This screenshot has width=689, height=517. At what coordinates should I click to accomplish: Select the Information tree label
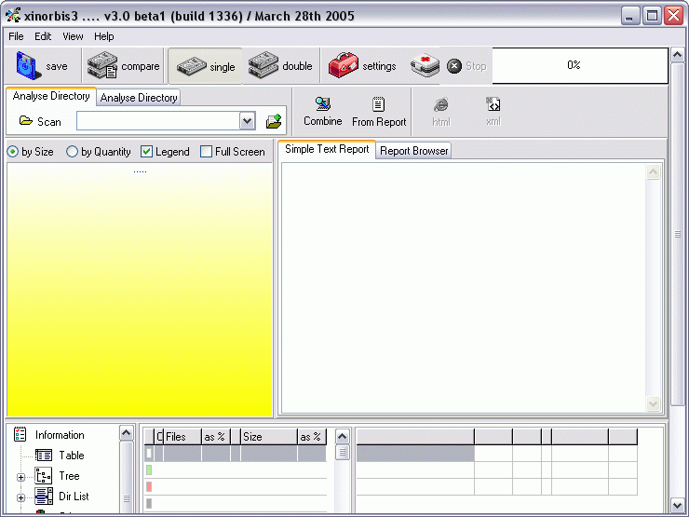point(60,435)
